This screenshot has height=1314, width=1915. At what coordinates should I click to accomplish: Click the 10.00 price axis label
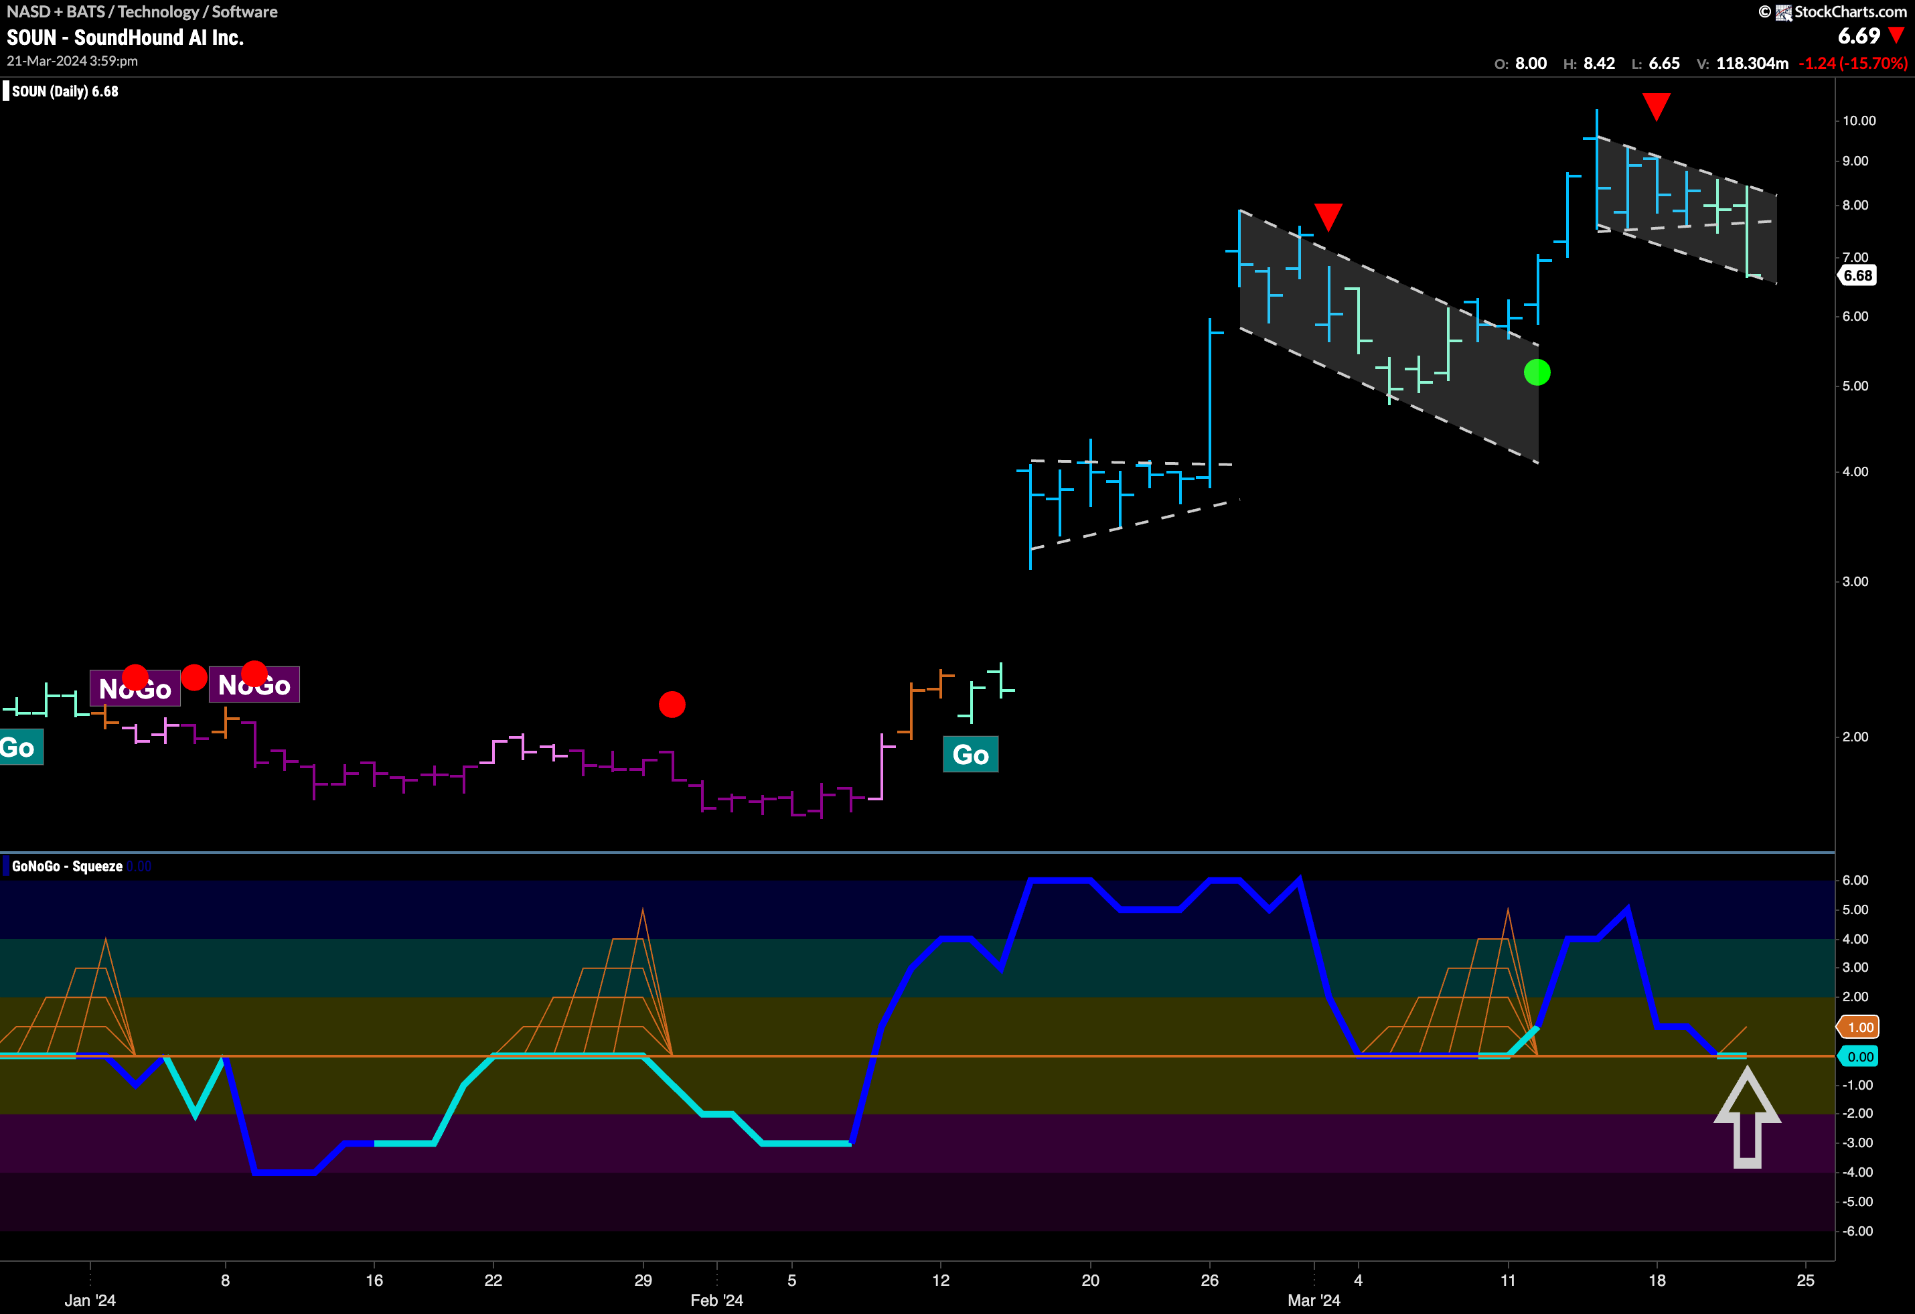1859,121
